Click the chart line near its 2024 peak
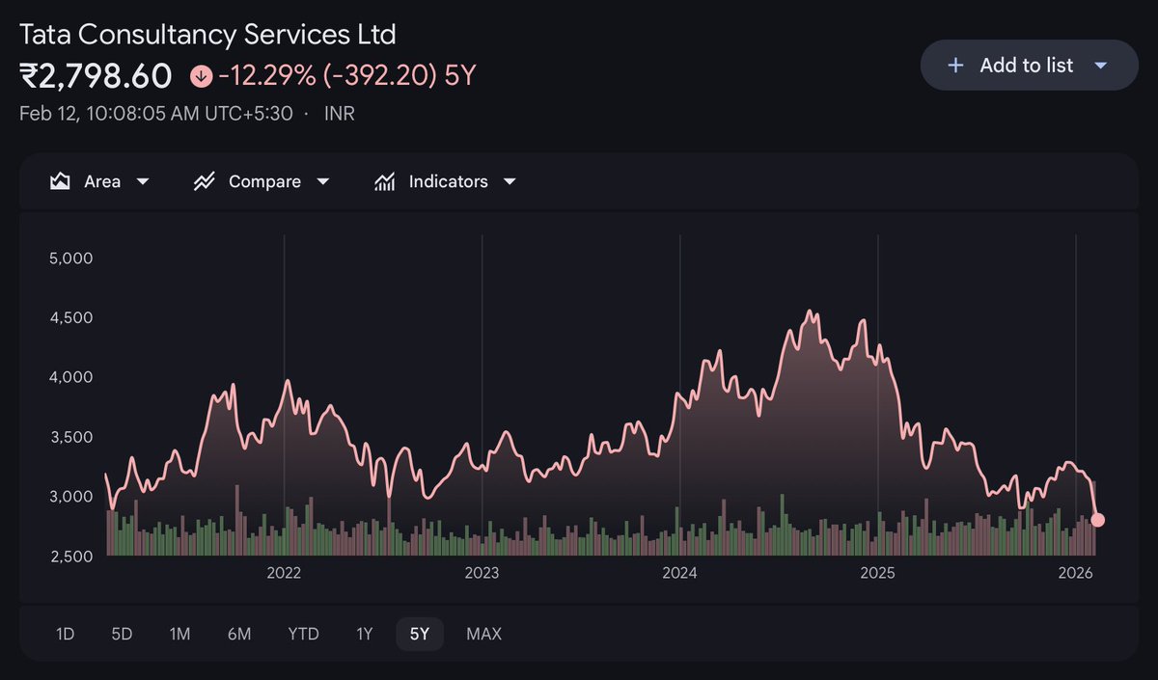 (811, 310)
